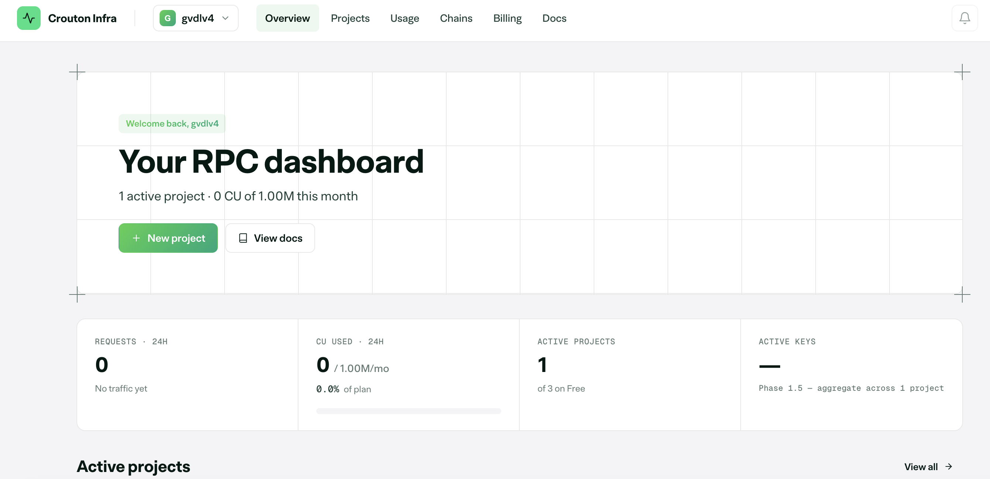Click the View docs button
990x479 pixels.
click(270, 238)
